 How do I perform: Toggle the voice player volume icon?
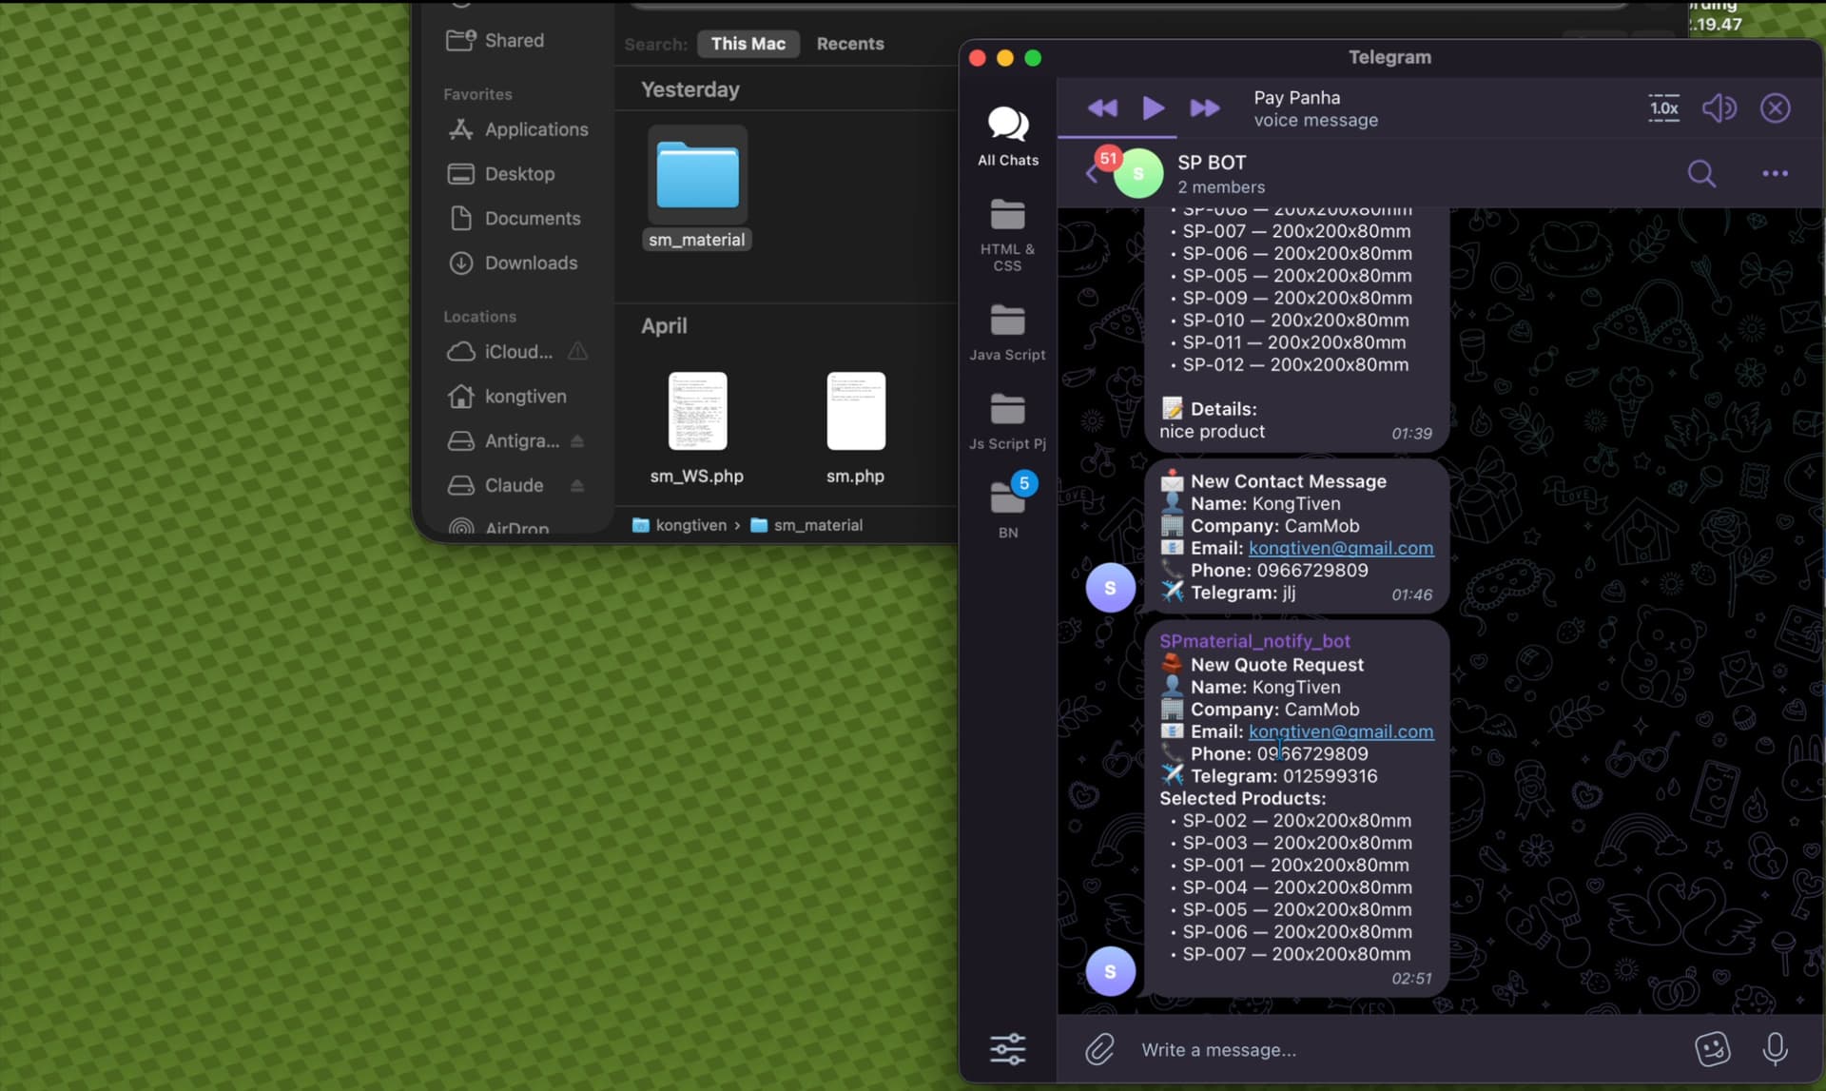(x=1719, y=107)
